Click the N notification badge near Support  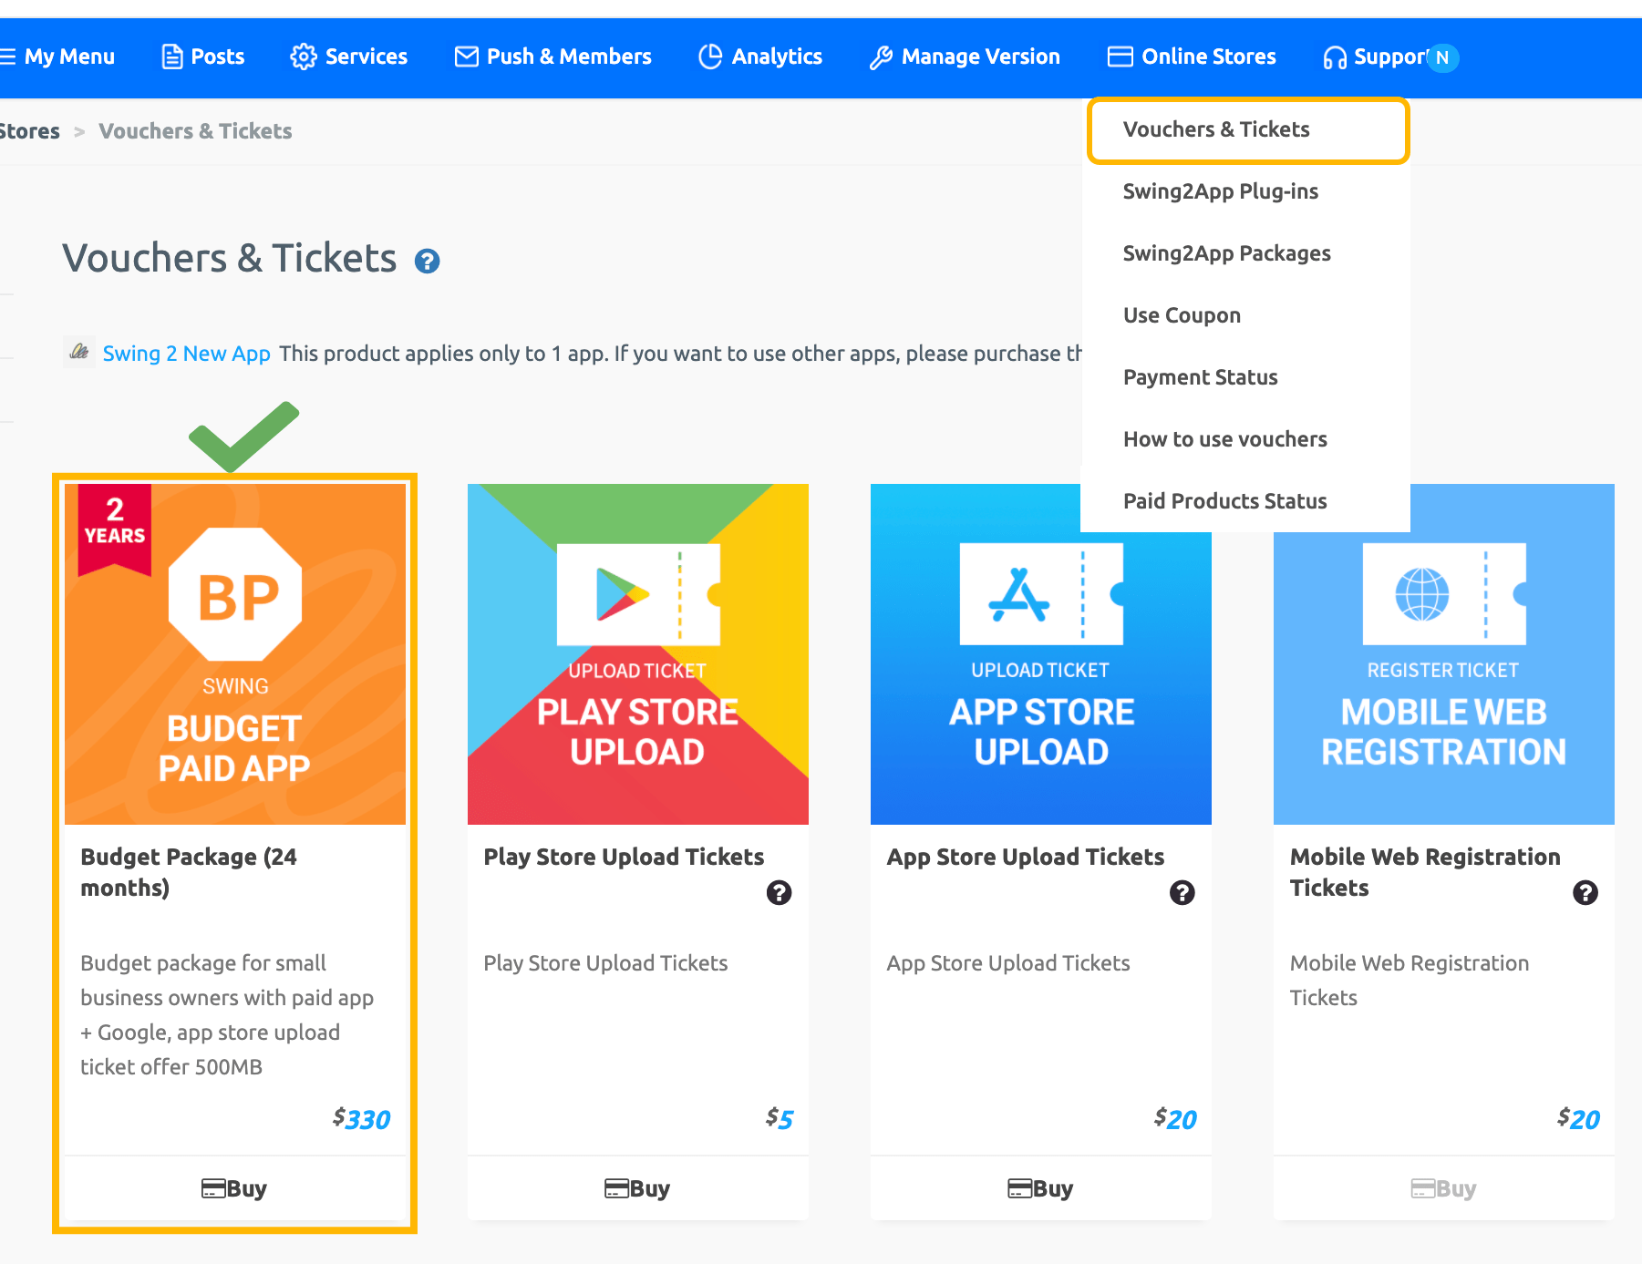[1441, 57]
